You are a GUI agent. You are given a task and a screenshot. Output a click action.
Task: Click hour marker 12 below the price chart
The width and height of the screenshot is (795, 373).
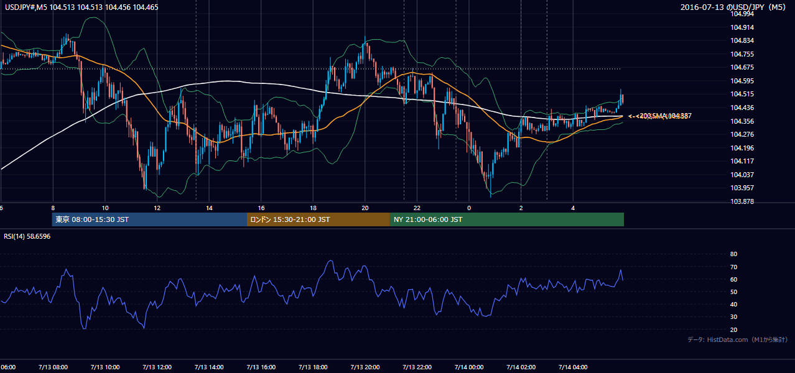[x=157, y=208]
